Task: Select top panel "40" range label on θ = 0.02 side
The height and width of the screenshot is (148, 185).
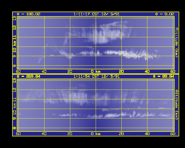Action: (147, 71)
